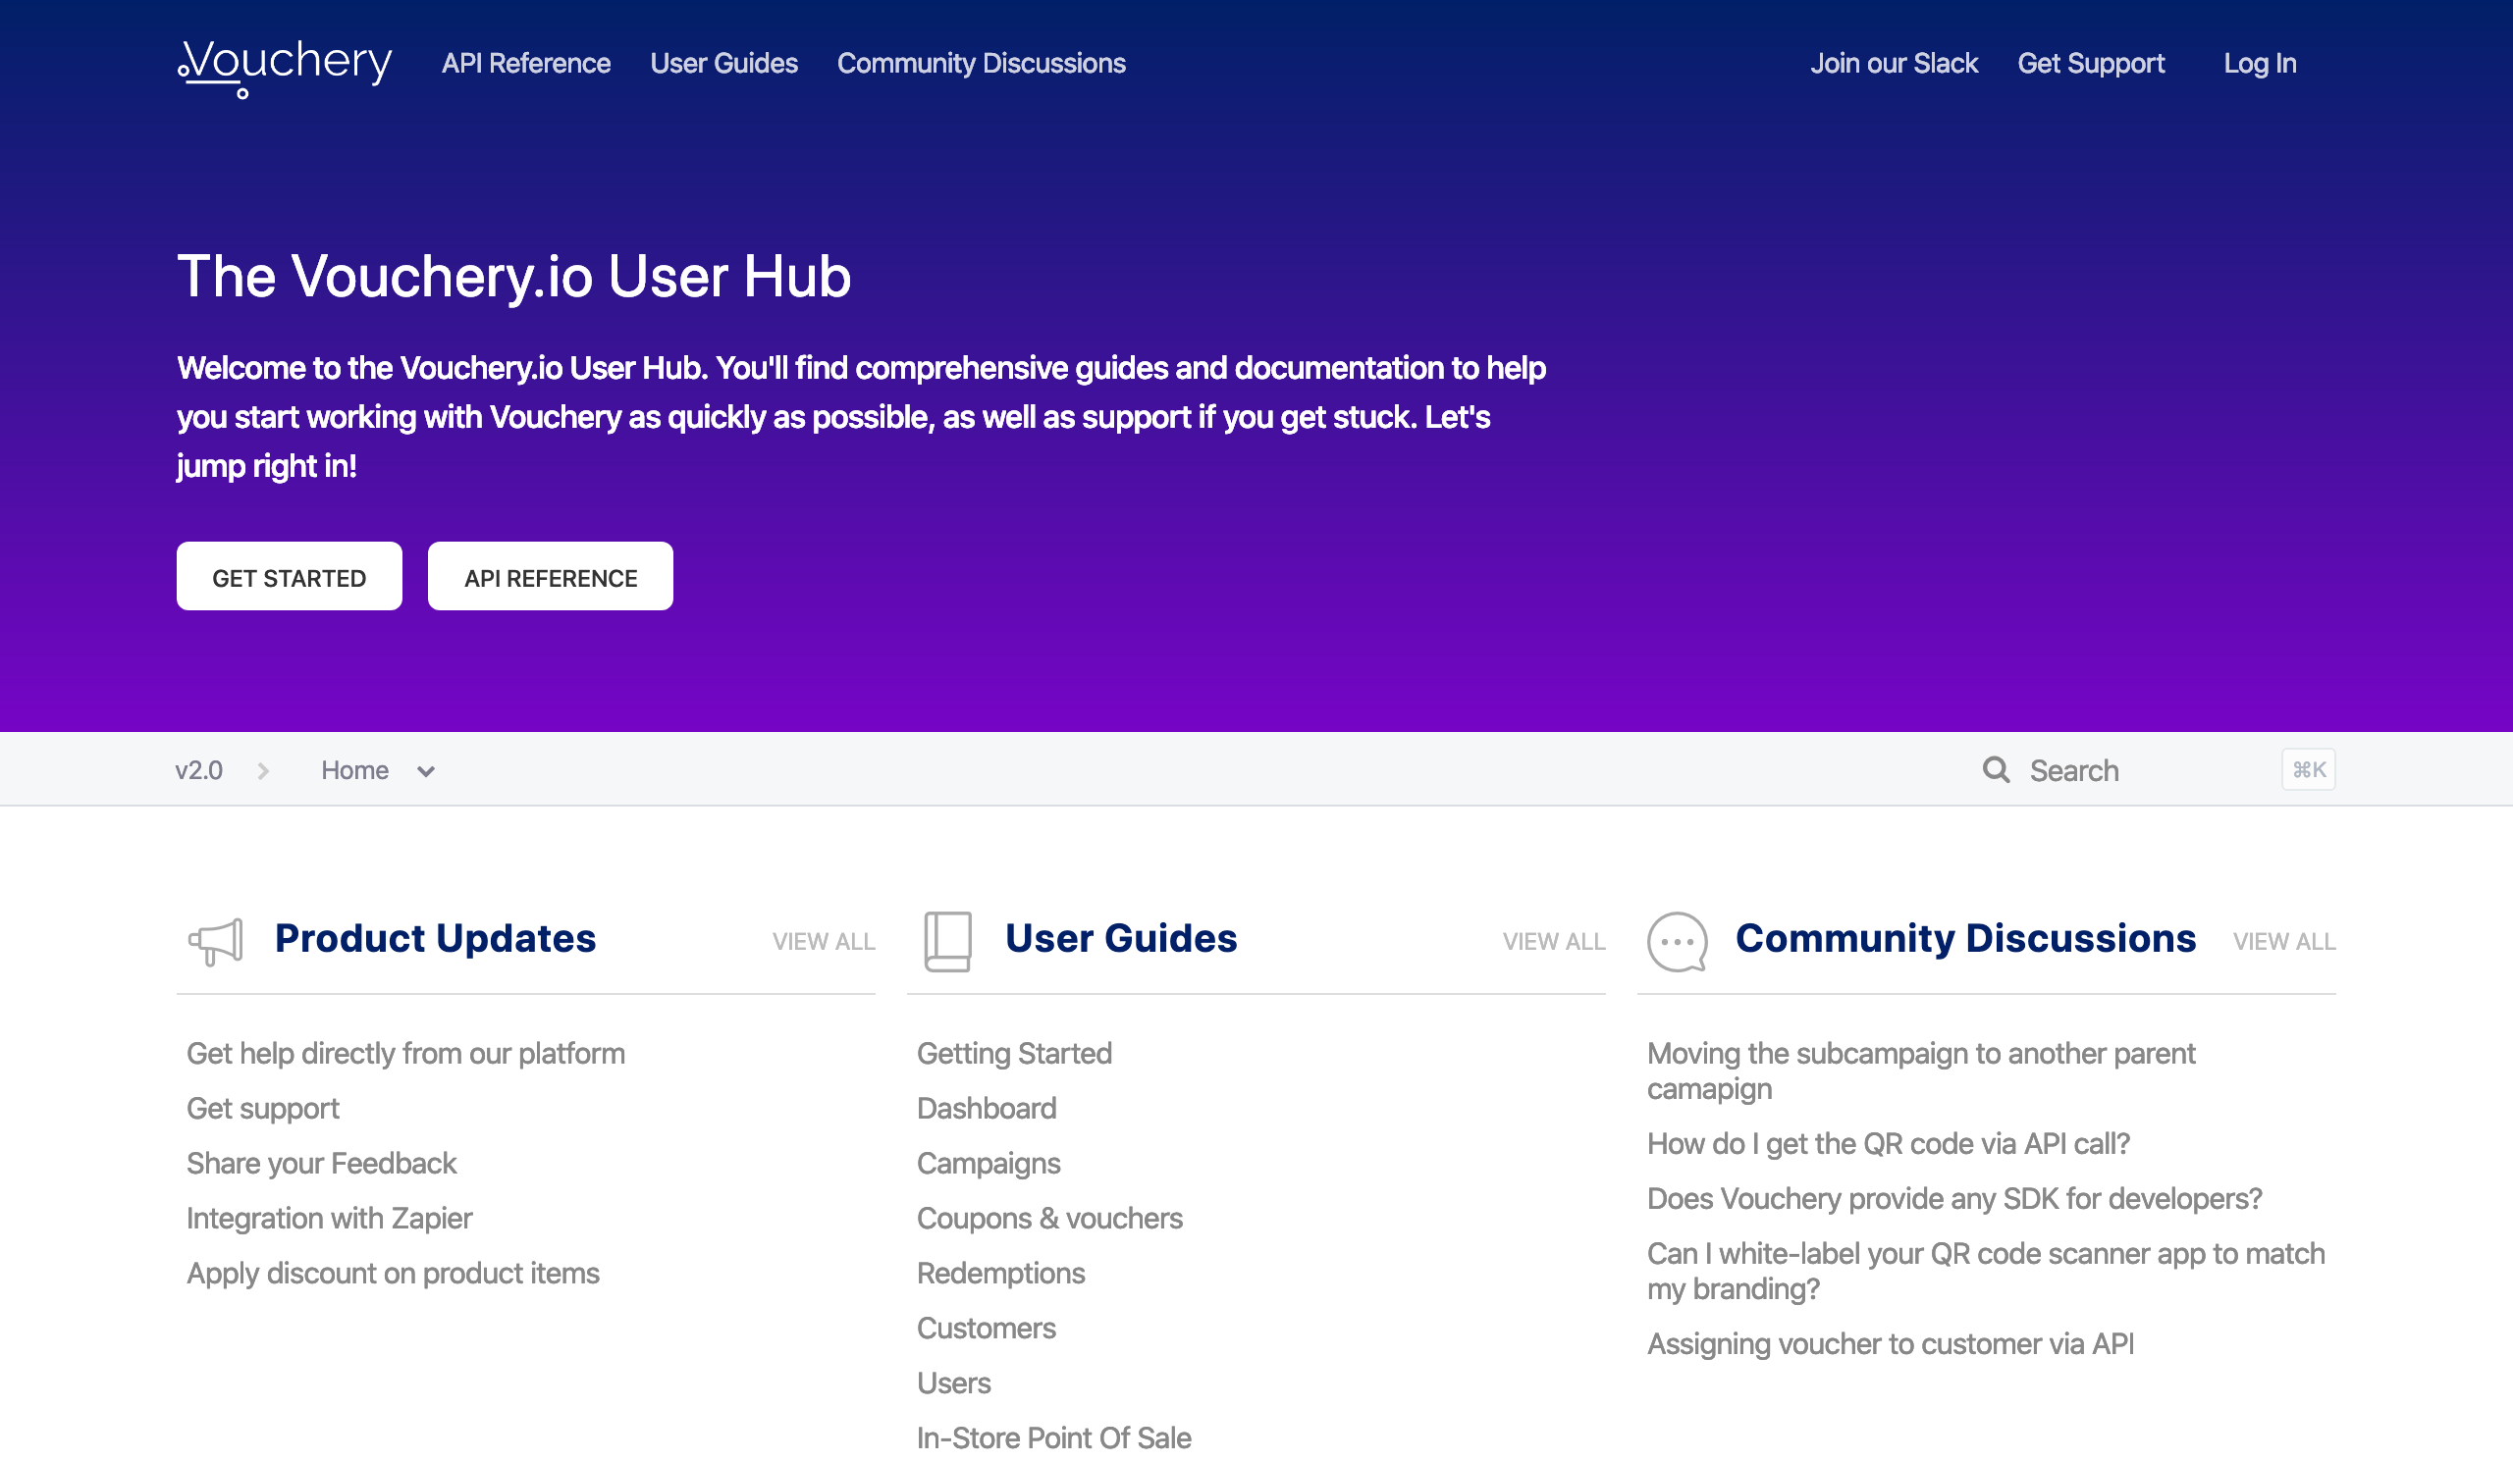
Task: Click the breadcrumb chevron after v2.0
Action: pyautogui.click(x=263, y=770)
